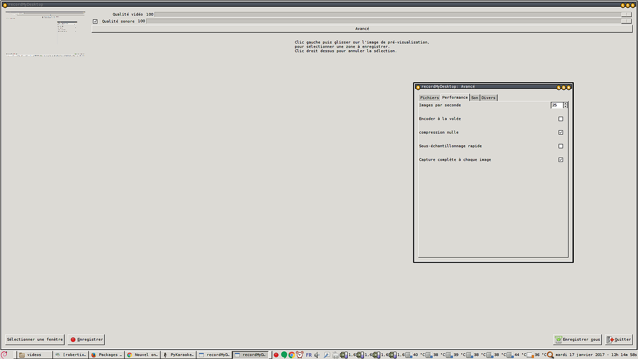Toggle the Qualité sonore checkbox
638x359 pixels.
[95, 22]
